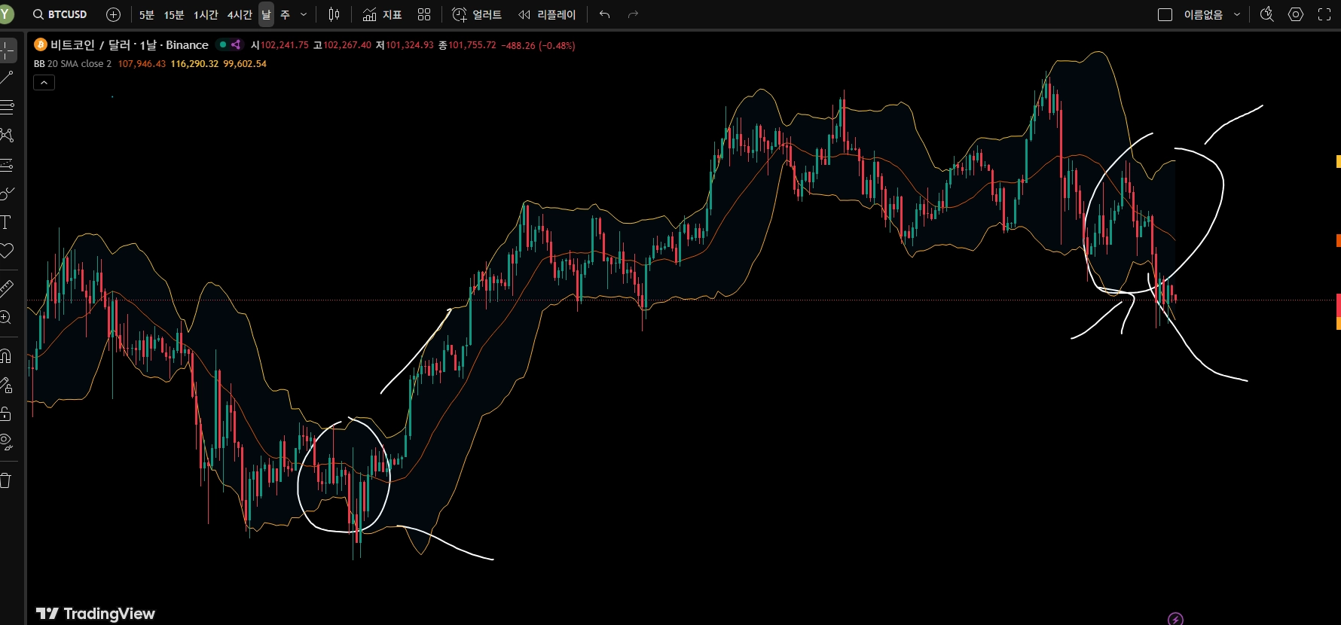Switch to the 15분 timeframe
The image size is (1341, 625).
tap(174, 14)
